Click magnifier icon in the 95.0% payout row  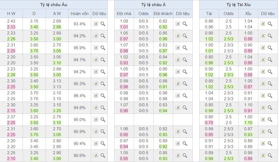(103, 120)
